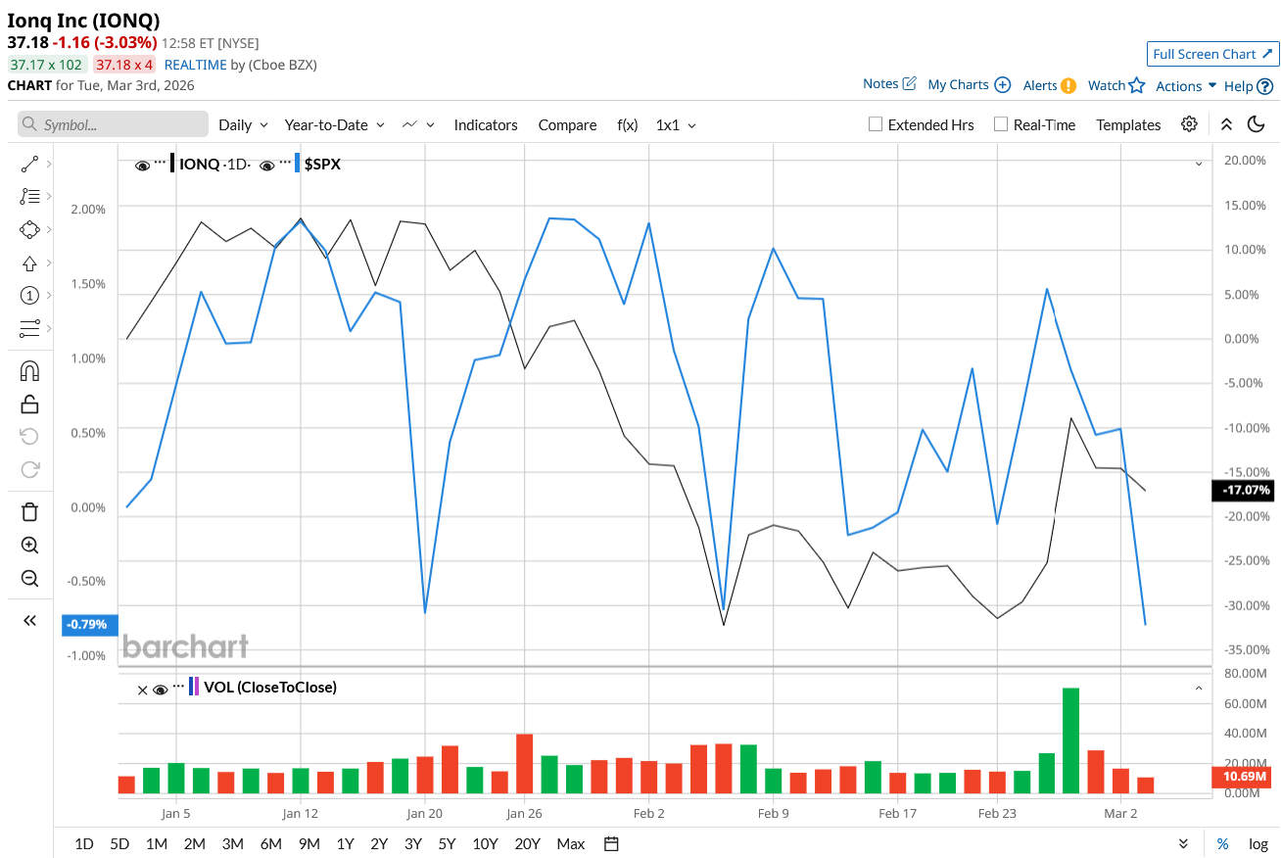The width and height of the screenshot is (1281, 858).
Task: Zoom in on the chart
Action: pos(29,546)
